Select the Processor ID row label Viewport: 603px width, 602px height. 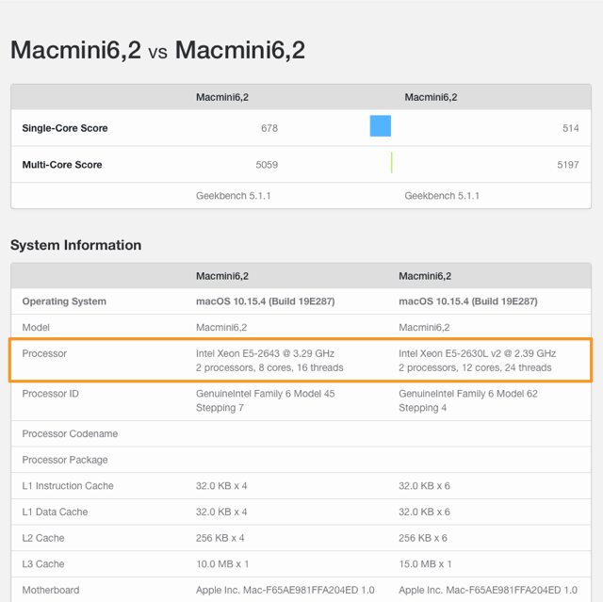[50, 394]
